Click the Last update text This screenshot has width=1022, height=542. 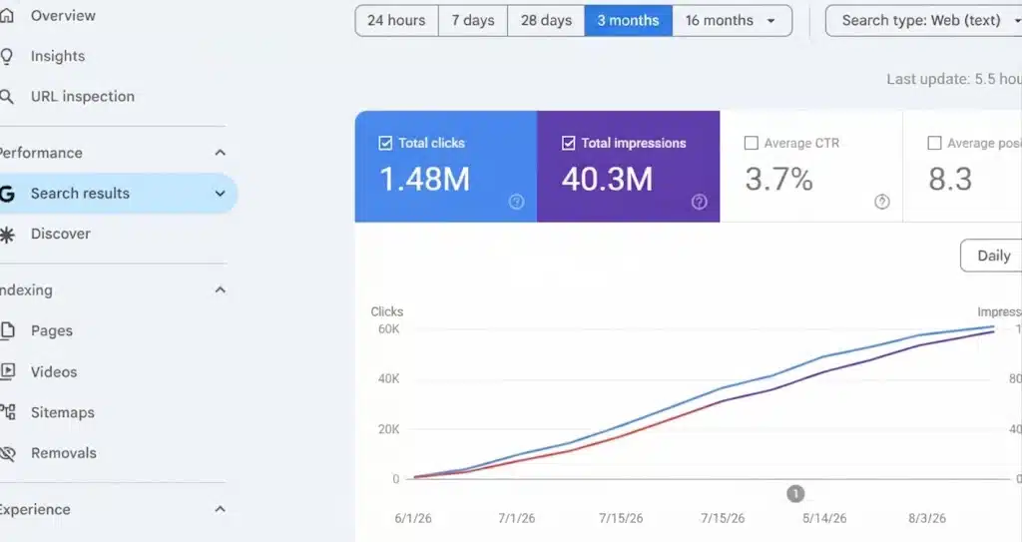click(x=954, y=80)
